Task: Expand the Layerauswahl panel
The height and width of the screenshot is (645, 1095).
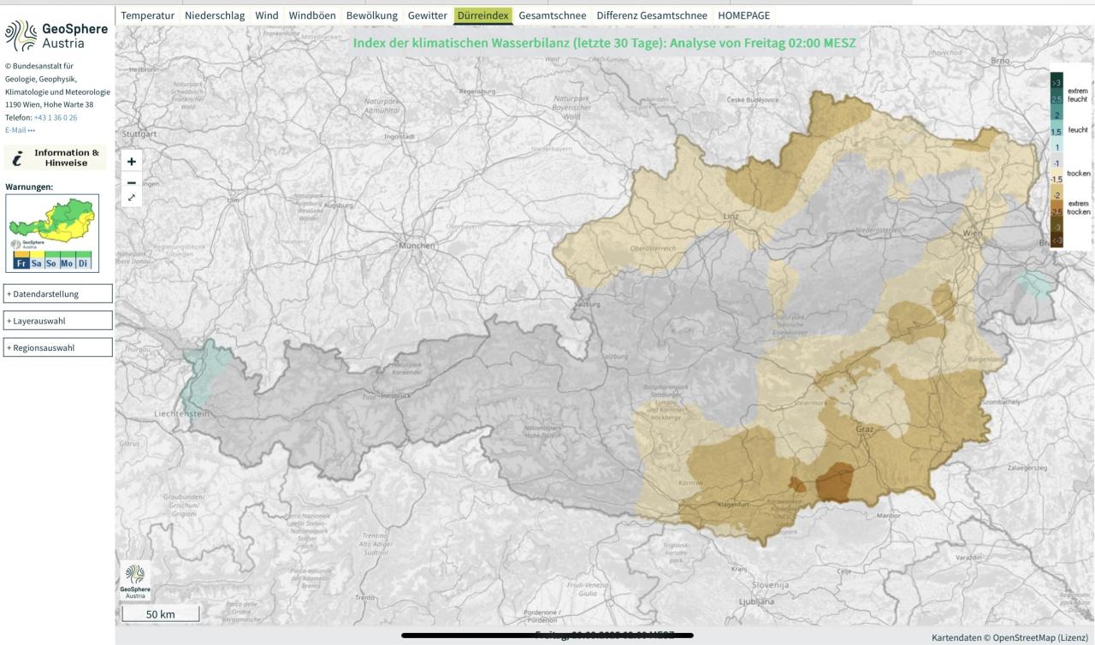Action: [x=58, y=321]
